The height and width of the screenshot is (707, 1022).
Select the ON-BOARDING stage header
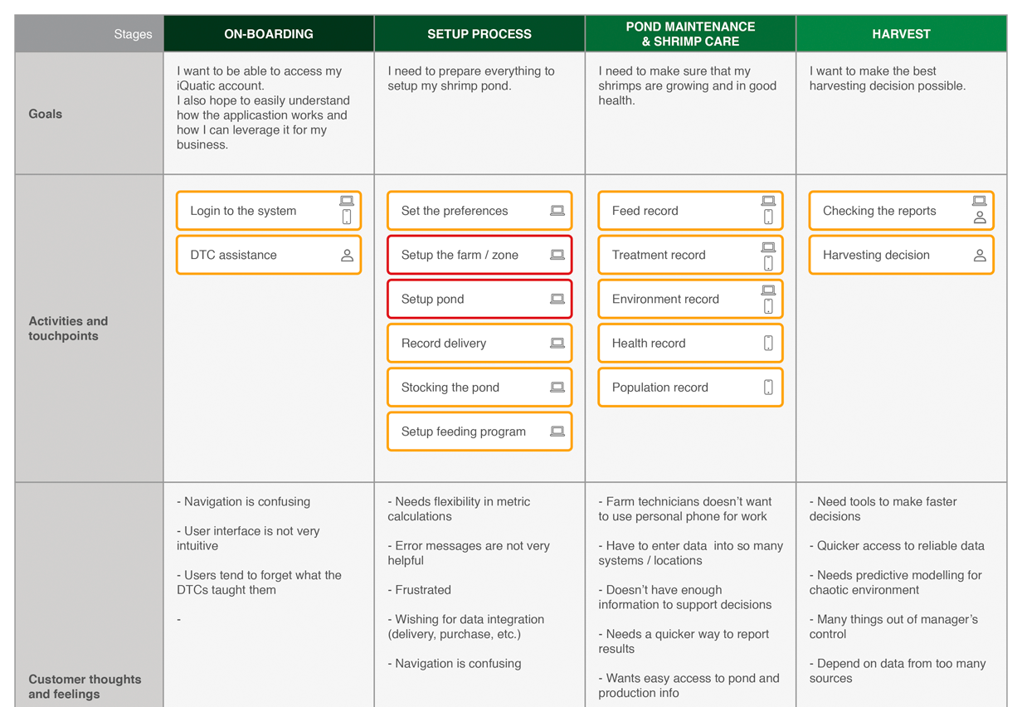pos(269,34)
